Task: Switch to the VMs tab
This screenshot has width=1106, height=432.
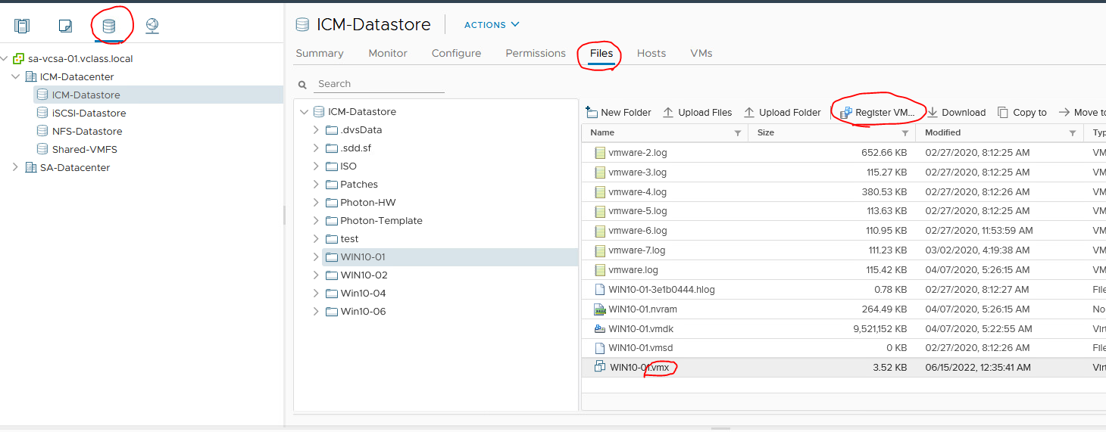Action: coord(701,53)
